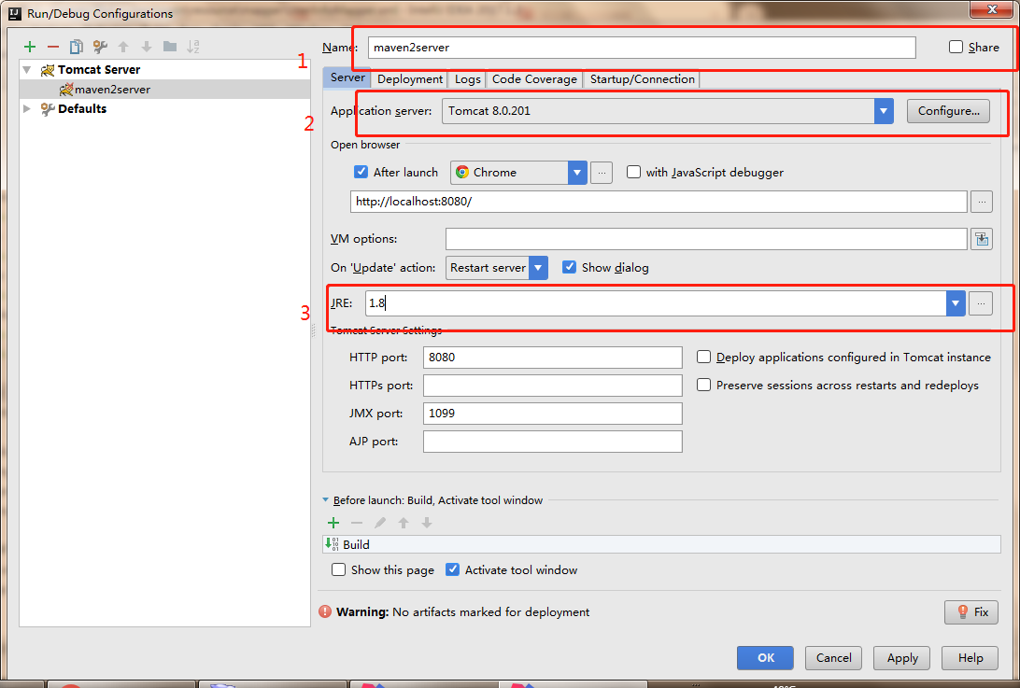
Task: Click the AJP port field
Action: [552, 441]
